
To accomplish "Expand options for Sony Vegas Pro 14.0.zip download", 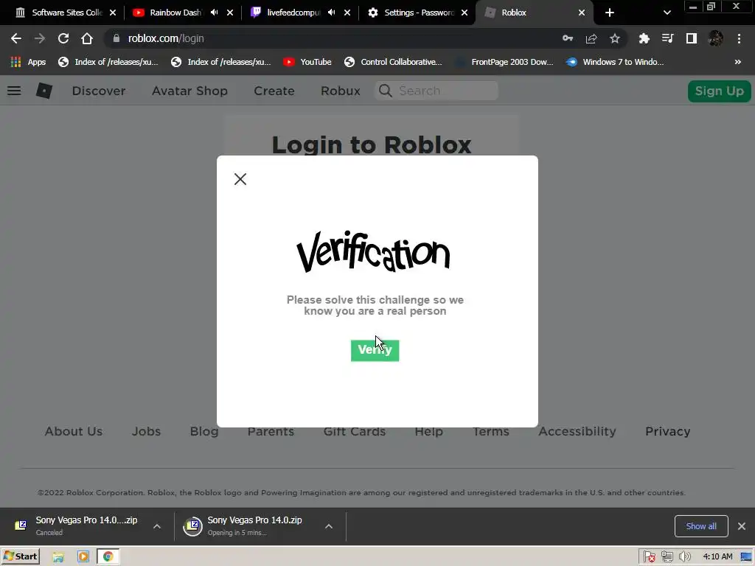I will 329,526.
